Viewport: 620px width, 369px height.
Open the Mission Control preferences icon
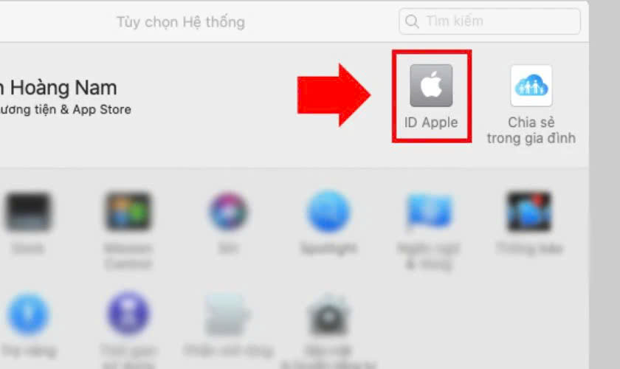[x=128, y=212]
